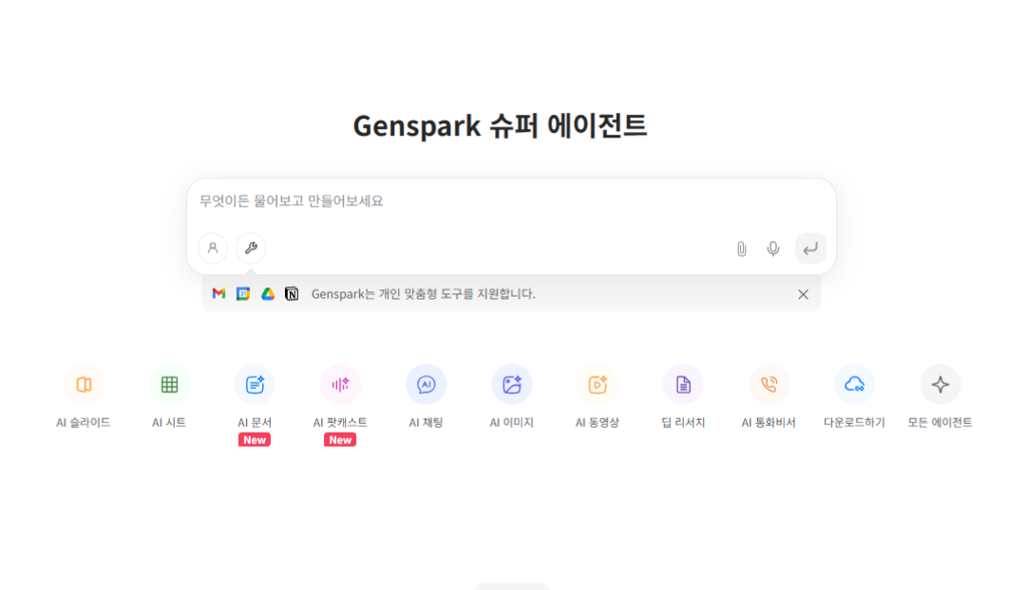This screenshot has width=1026, height=590.
Task: Click the Google Drive icon in tools banner
Action: click(x=268, y=294)
